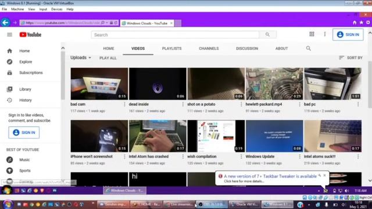The width and height of the screenshot is (372, 209).
Task: Select the VIDEOS tab
Action: (138, 48)
